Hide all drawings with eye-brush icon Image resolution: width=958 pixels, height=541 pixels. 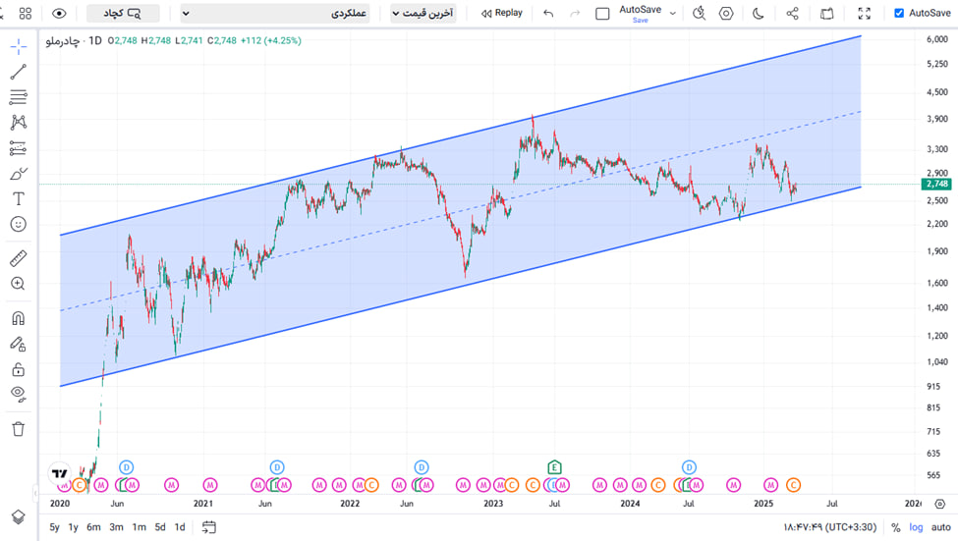tap(18, 394)
